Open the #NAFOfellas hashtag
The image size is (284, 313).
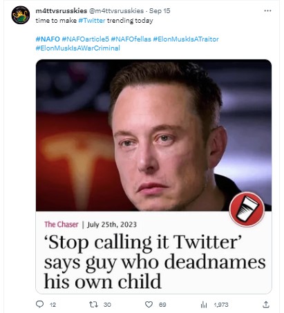pyautogui.click(x=131, y=39)
